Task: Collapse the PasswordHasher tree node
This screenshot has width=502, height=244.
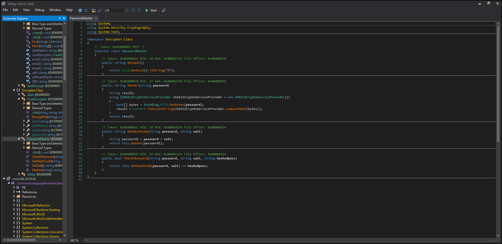Action: tap(19, 139)
